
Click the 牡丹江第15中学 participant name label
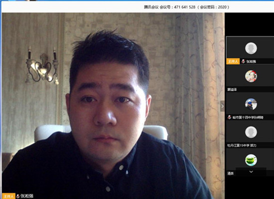click(x=242, y=145)
